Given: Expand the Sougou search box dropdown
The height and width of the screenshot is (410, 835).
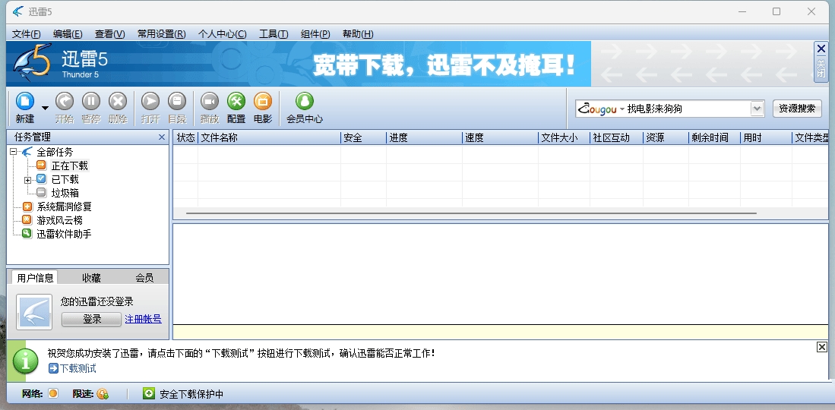Looking at the screenshot, I should tap(757, 109).
